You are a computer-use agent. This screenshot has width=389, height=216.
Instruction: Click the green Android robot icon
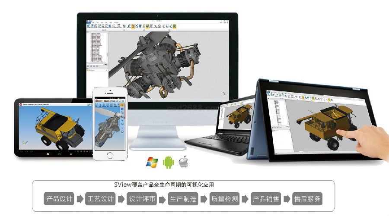167,162
